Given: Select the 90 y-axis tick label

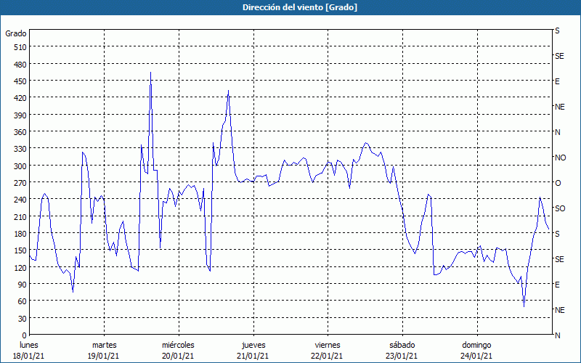Looking at the screenshot, I should 22,285.
